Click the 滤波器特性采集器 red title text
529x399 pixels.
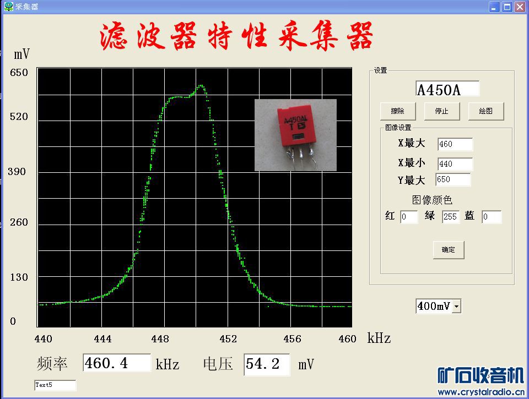pos(236,36)
